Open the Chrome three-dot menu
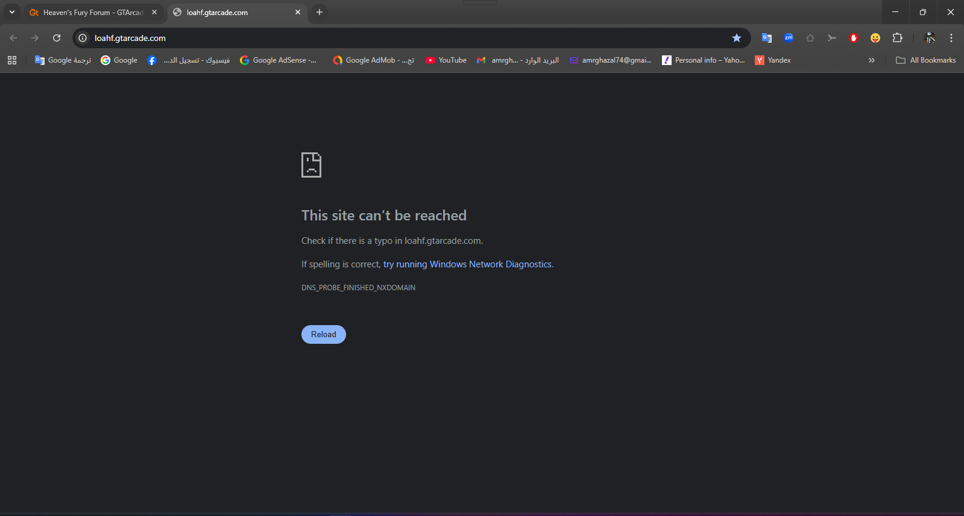Viewport: 964px width, 516px height. click(x=951, y=38)
